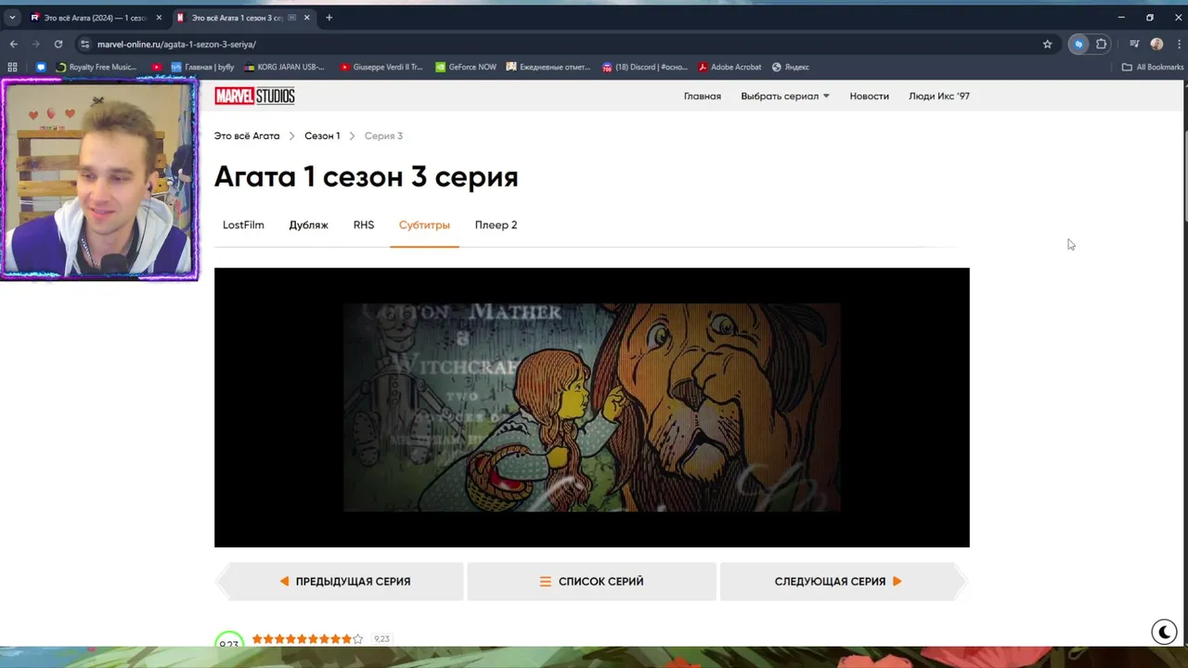Open the YouTube icon bookmark
The width and height of the screenshot is (1188, 668).
157,67
